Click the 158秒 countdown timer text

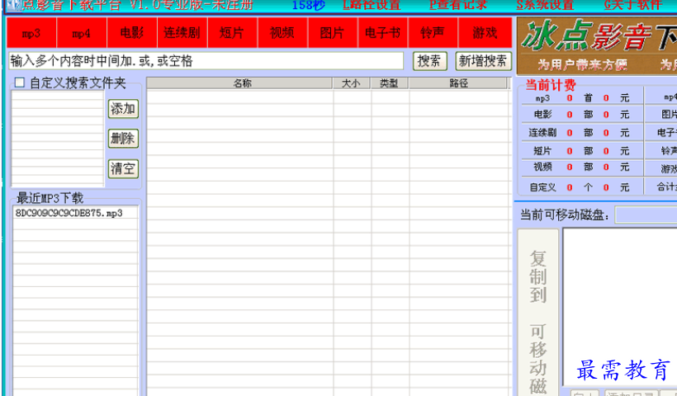click(308, 5)
